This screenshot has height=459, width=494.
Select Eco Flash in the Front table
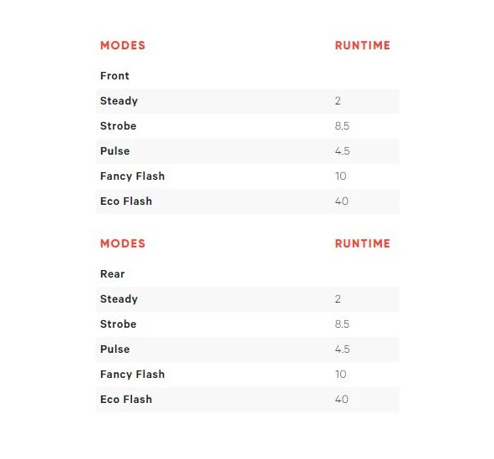[126, 201]
